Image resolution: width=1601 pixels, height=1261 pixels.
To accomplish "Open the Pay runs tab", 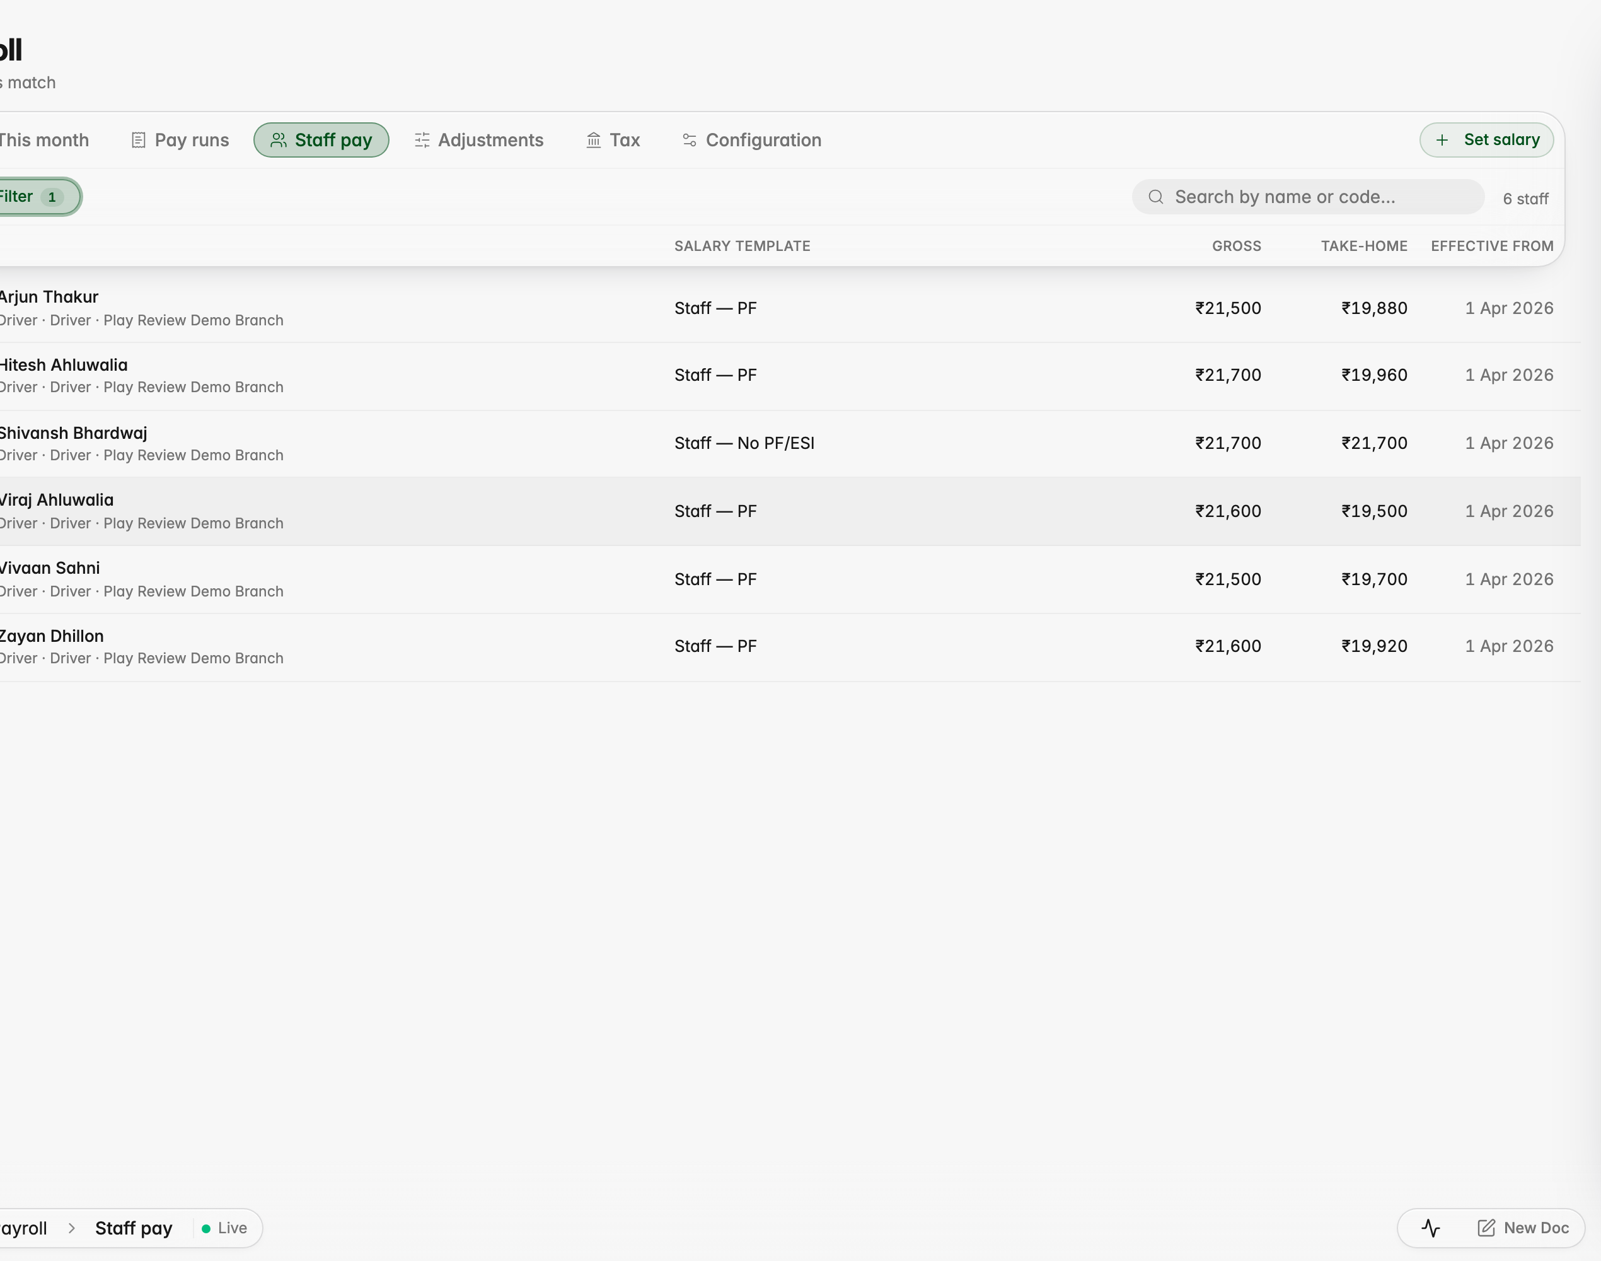I will point(180,140).
